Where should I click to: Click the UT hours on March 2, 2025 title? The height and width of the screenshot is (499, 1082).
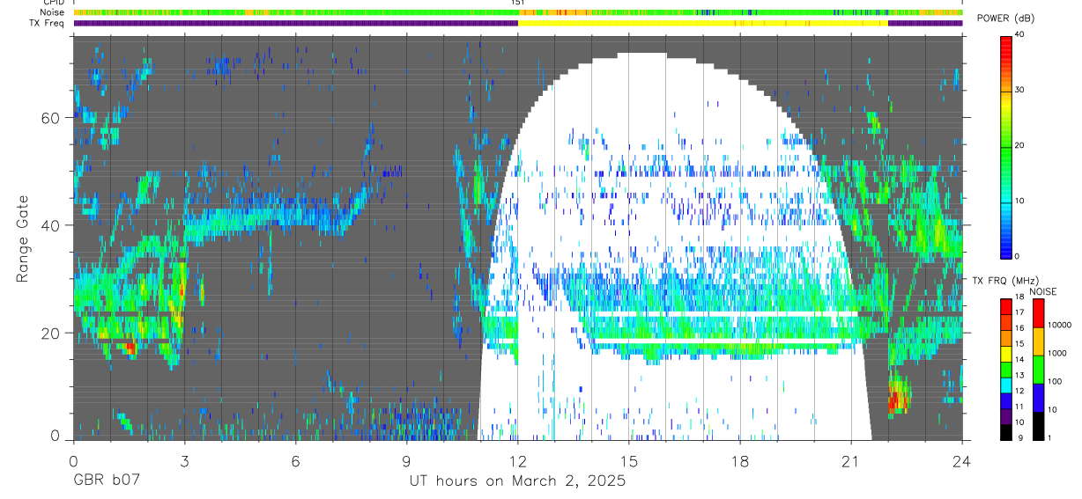517,481
